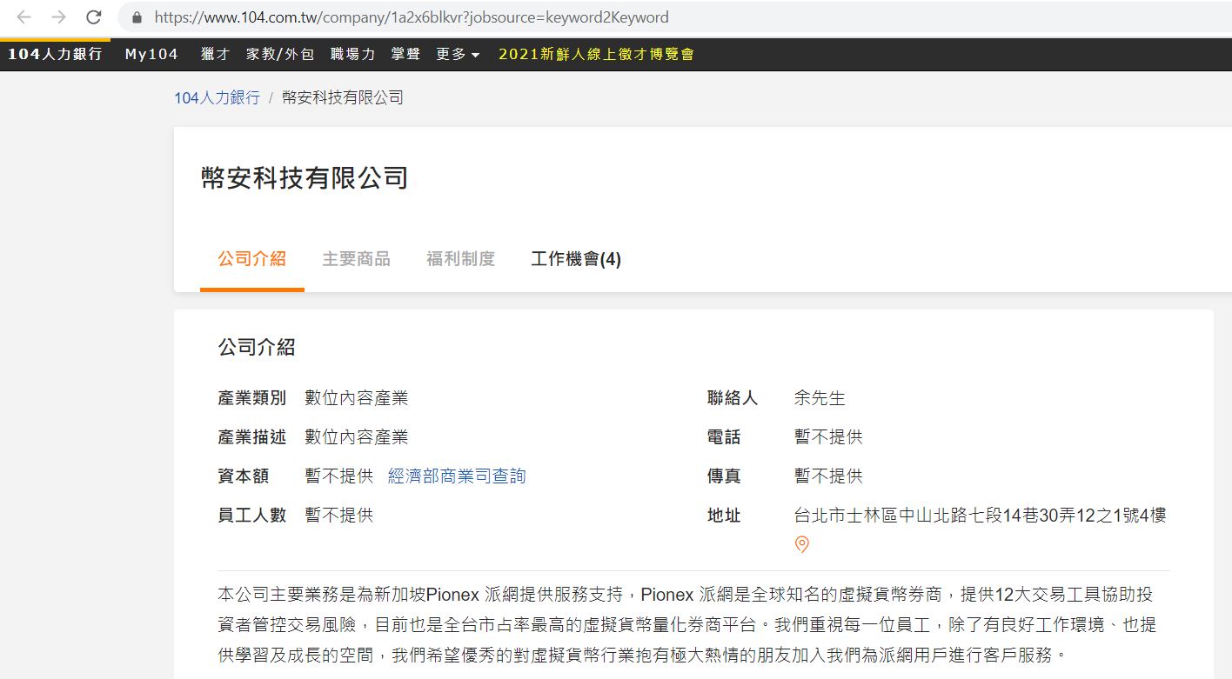The width and height of the screenshot is (1232, 679).
Task: Click 暫不提供 value beside 傳真
Action: tap(828, 476)
